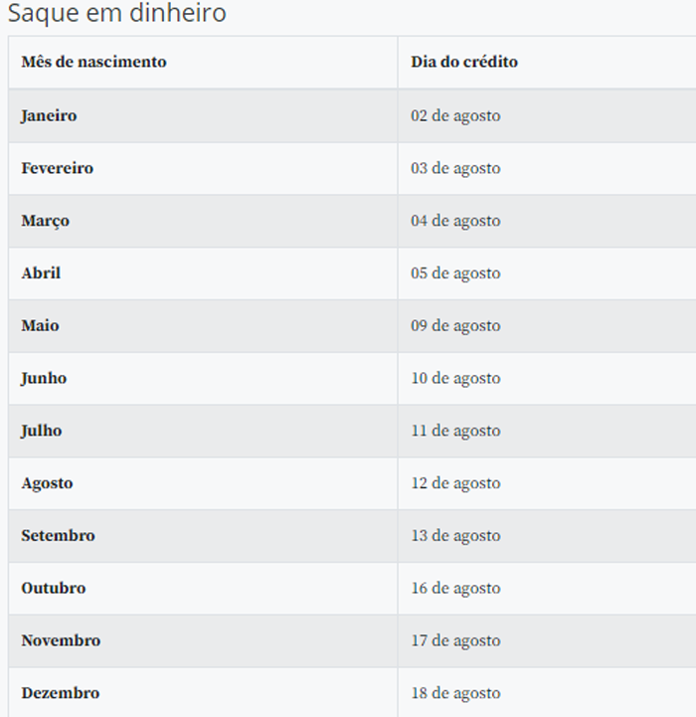Select the Abril row label
The height and width of the screenshot is (717, 696).
41,273
